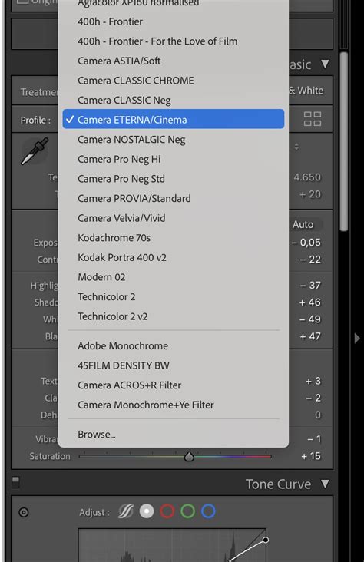364x562 pixels.
Task: Click the Blacks value + 47
Action: pyautogui.click(x=310, y=336)
